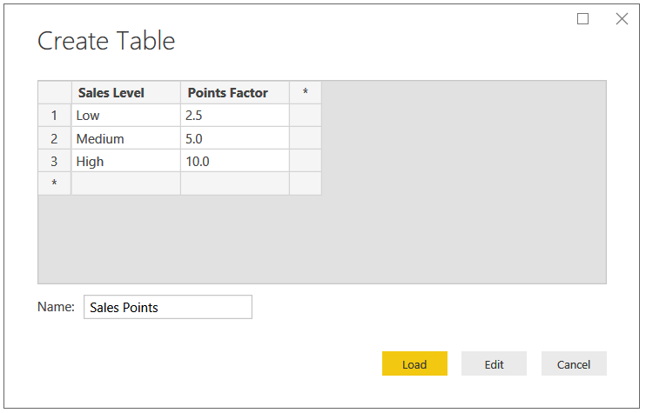The width and height of the screenshot is (646, 413).
Task: Click the cell containing Low
Action: (126, 116)
